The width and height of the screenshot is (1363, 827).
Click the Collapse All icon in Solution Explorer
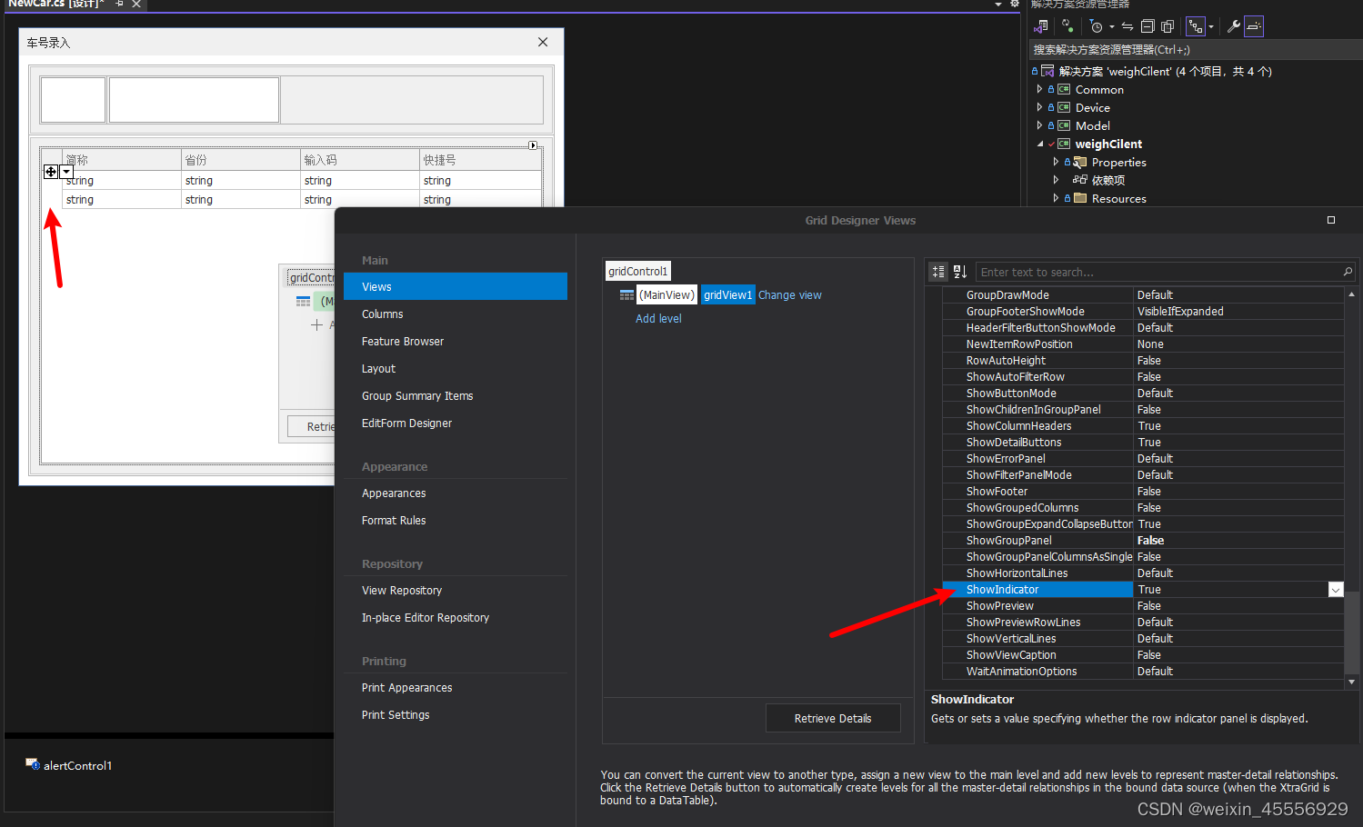click(1147, 25)
